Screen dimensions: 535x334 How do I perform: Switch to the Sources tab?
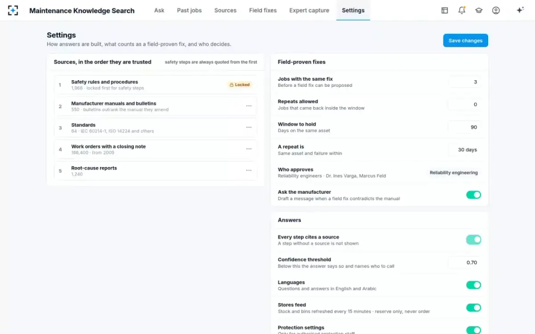pos(225,10)
